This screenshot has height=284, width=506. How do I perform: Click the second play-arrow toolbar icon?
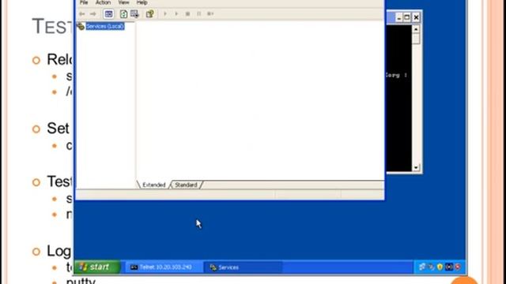(x=176, y=14)
